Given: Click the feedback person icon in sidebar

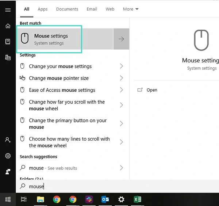Looking at the screenshot, I should tap(8, 172).
